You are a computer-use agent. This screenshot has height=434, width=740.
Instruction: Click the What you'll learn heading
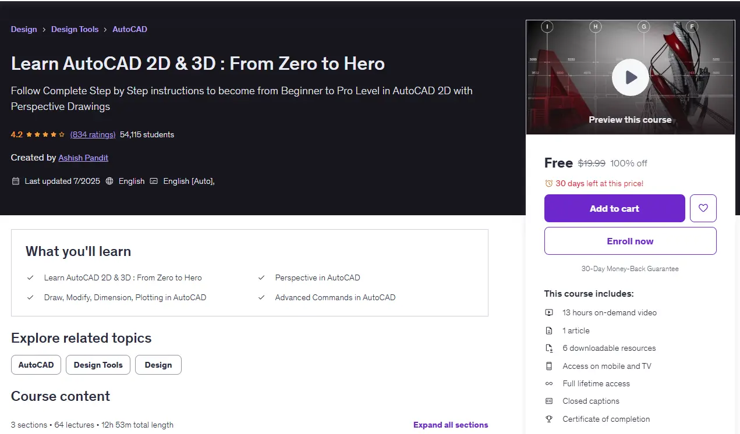(78, 251)
